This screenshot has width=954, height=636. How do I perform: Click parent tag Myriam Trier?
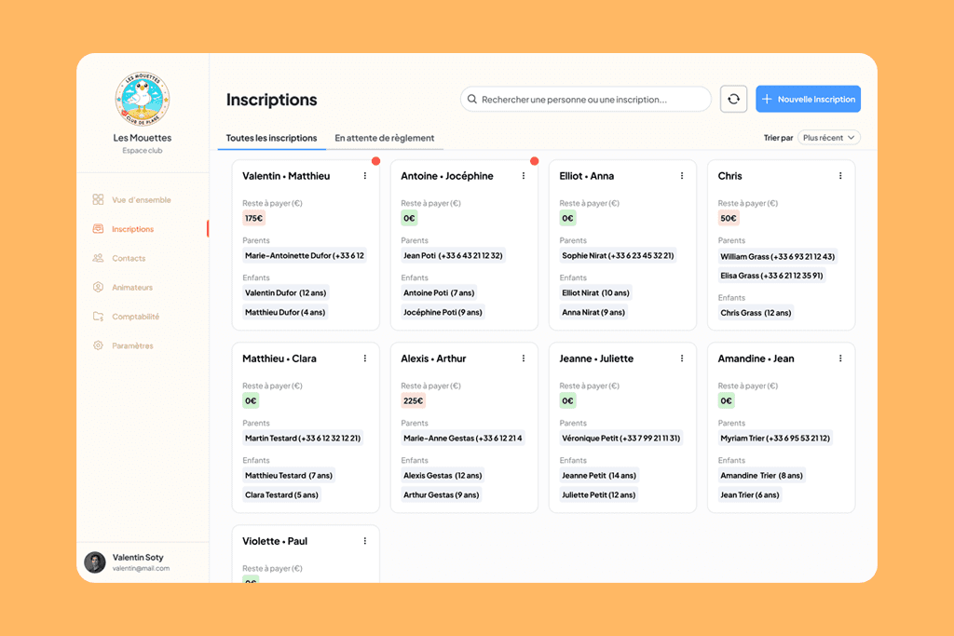point(775,438)
